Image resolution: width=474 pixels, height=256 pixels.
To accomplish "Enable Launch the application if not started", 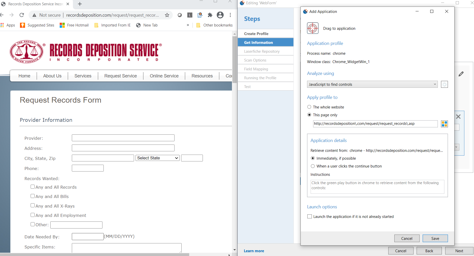I will pyautogui.click(x=310, y=217).
